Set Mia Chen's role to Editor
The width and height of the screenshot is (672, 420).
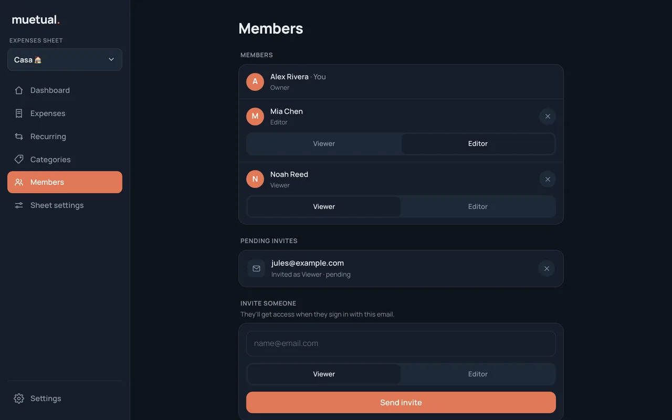tap(478, 143)
